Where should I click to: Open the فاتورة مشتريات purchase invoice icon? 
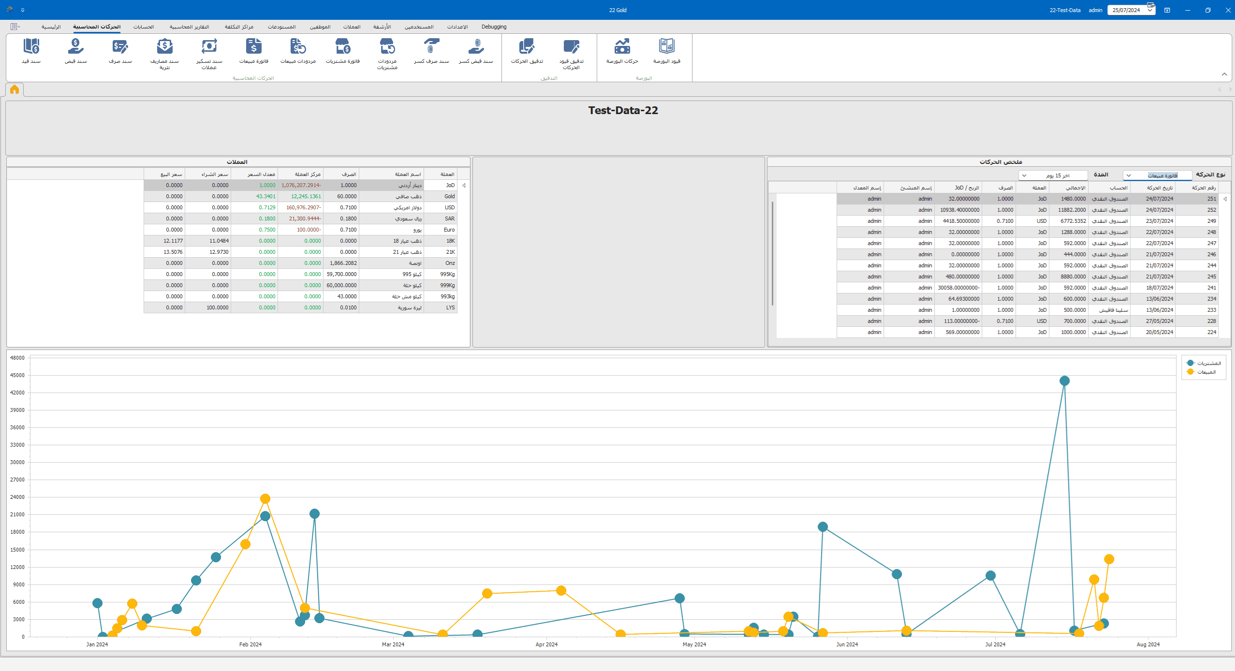[343, 51]
